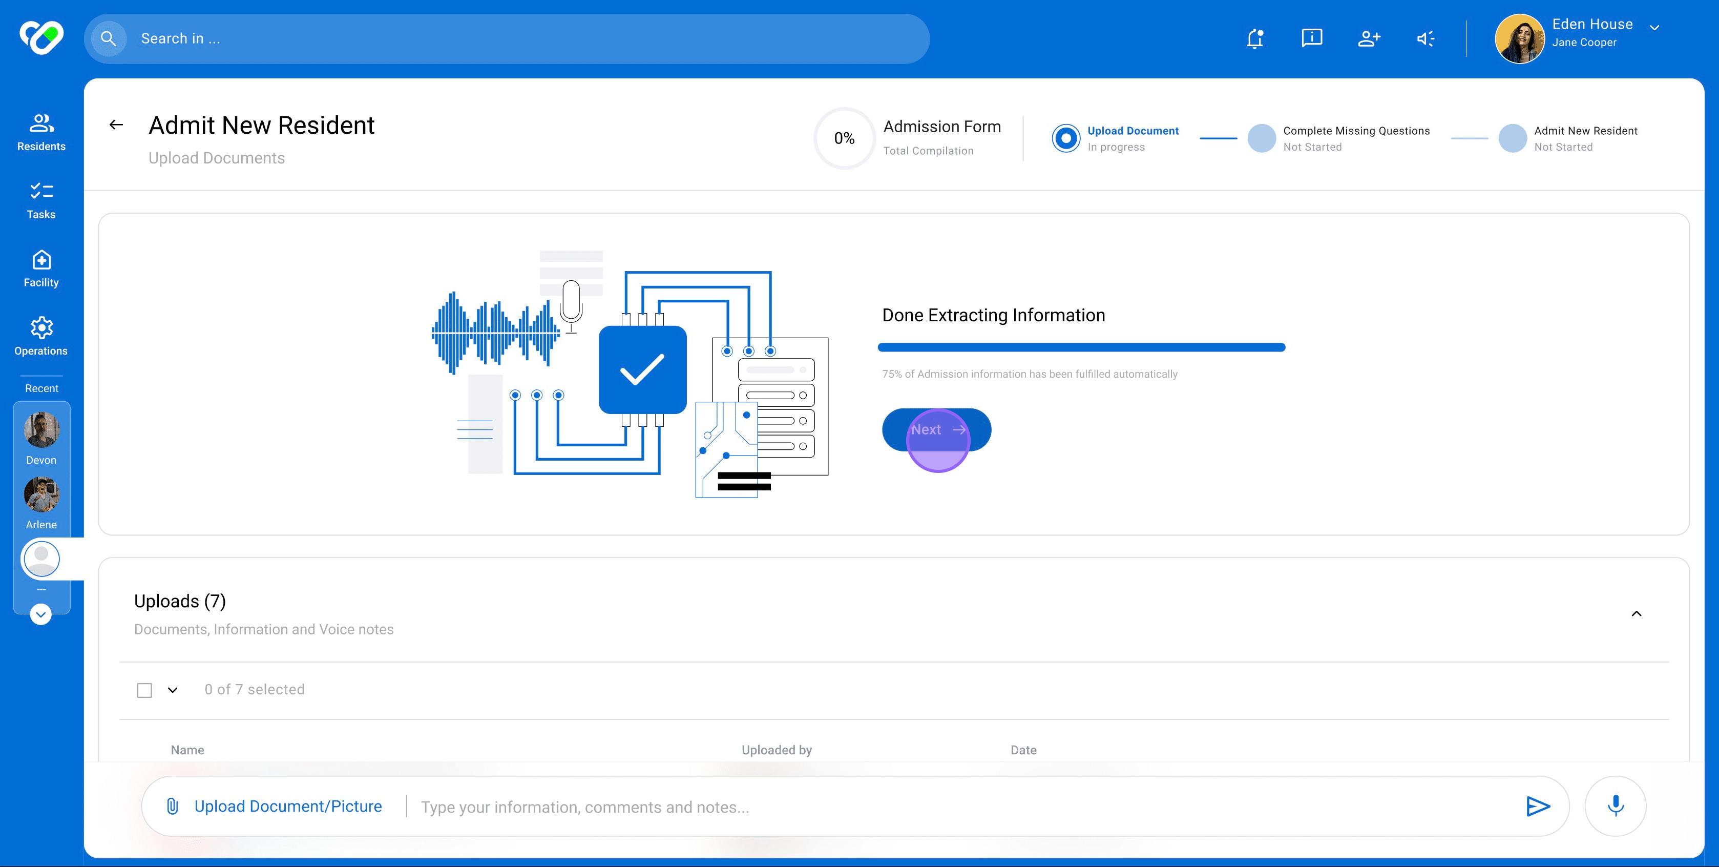Go back with the left arrow
Viewport: 1719px width, 867px height.
coord(116,125)
